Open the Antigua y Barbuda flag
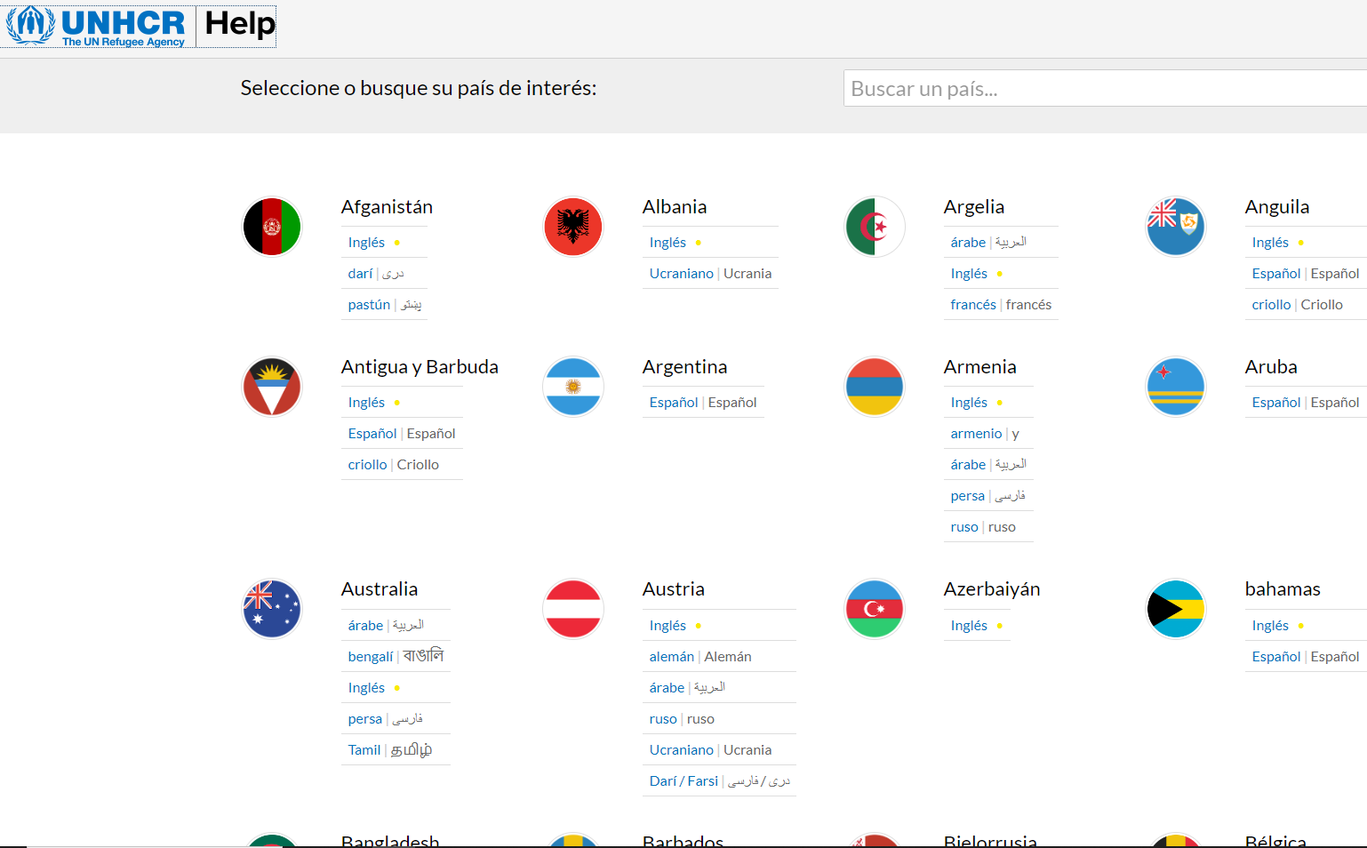The image size is (1367, 848). click(x=272, y=387)
